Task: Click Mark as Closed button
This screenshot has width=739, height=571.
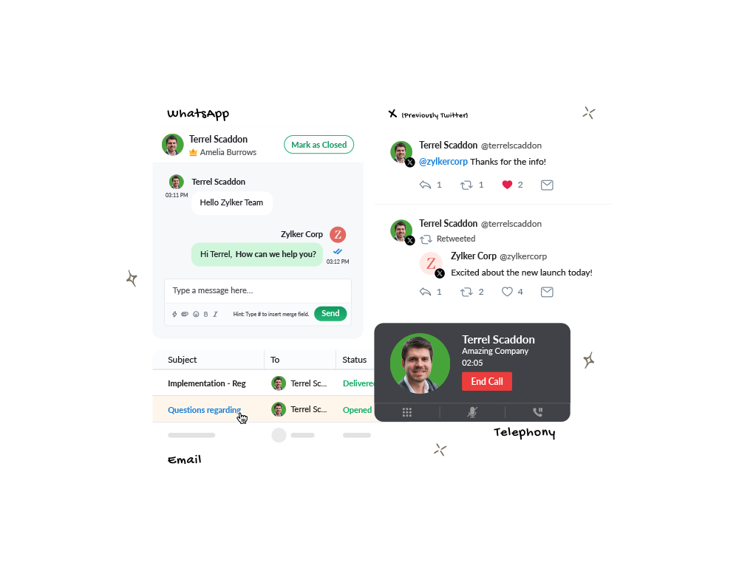Action: (x=319, y=145)
